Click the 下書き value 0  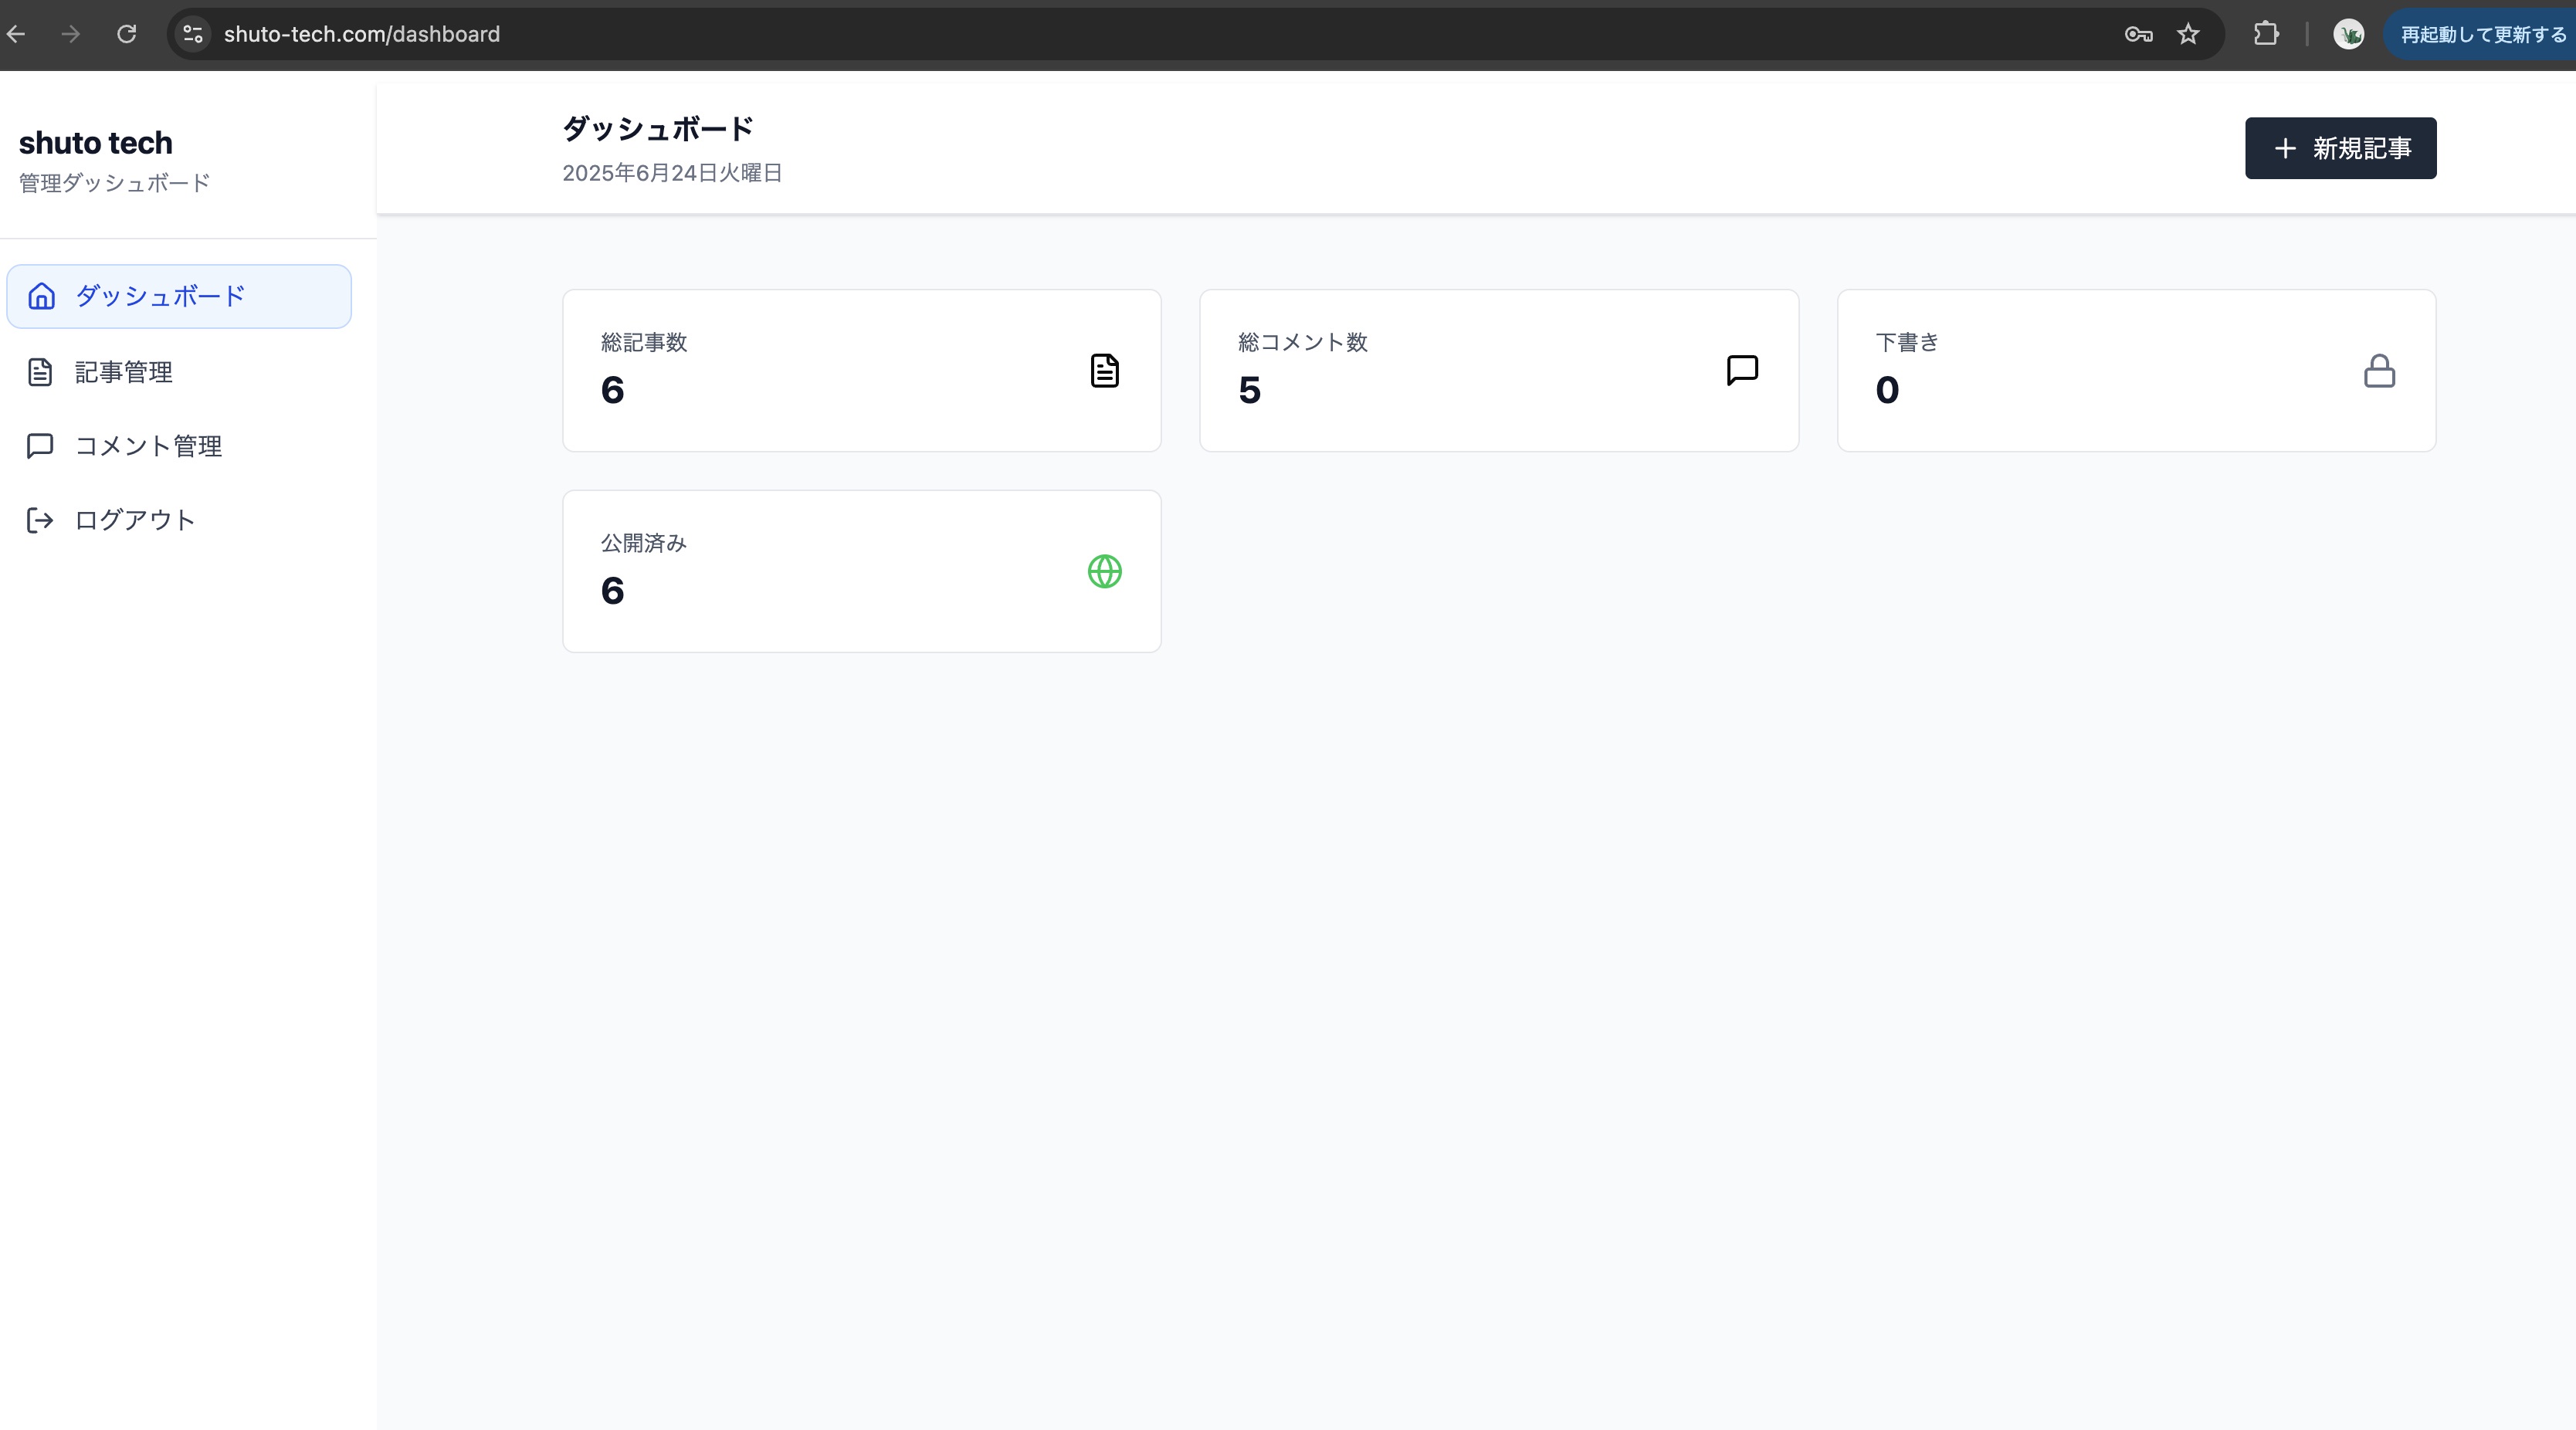coord(1887,390)
